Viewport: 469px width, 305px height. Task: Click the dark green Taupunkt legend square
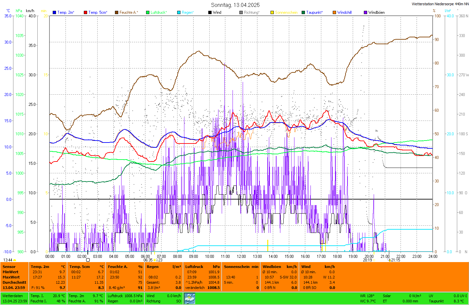click(303, 12)
